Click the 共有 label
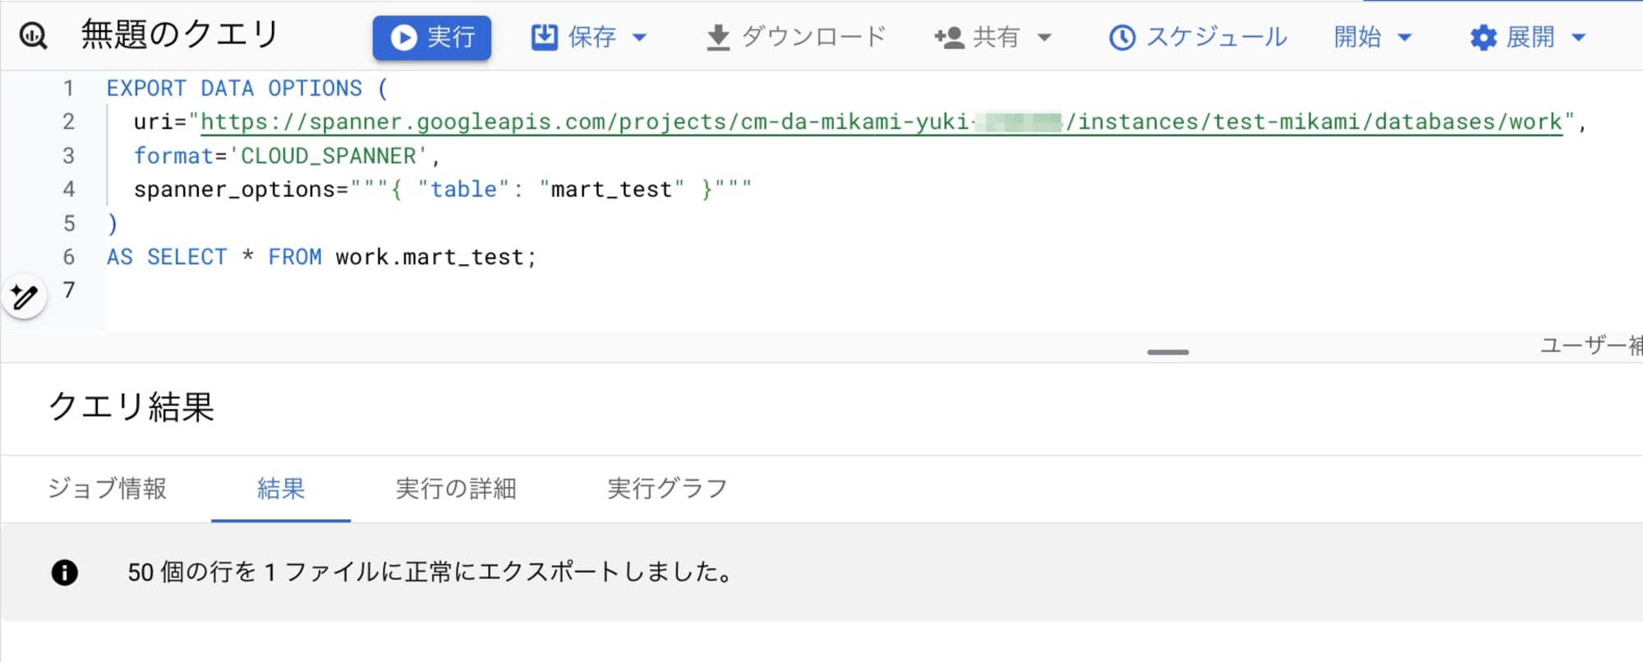Screen dimensions: 1643x662 click(996, 37)
